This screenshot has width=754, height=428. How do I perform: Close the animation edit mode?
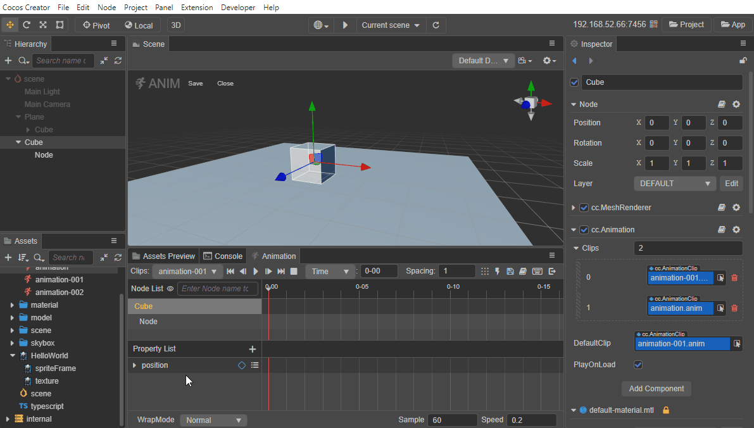pos(225,83)
